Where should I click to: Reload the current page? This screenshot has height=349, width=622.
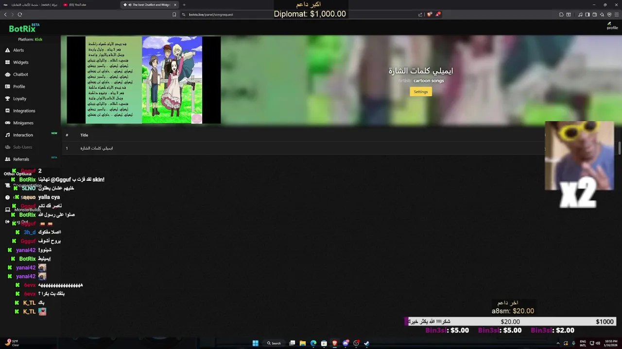[20, 15]
